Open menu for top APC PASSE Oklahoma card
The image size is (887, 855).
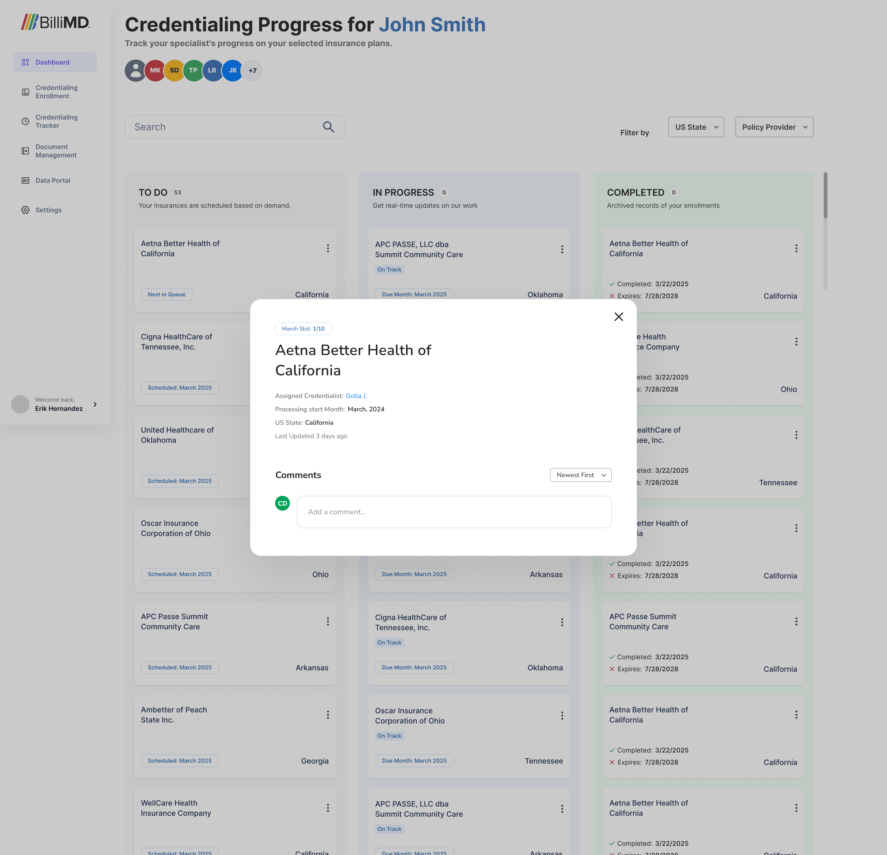pos(562,249)
